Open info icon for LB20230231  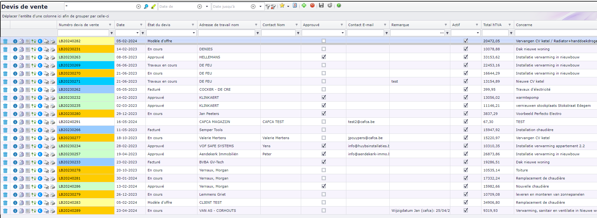tap(15, 49)
